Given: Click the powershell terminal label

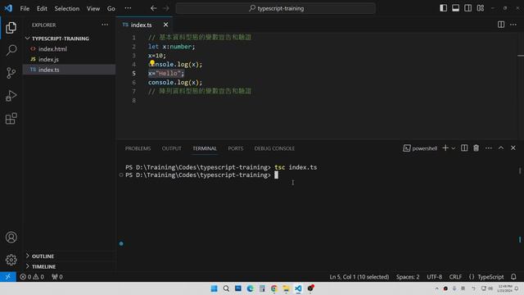Looking at the screenshot, I should click(420, 148).
